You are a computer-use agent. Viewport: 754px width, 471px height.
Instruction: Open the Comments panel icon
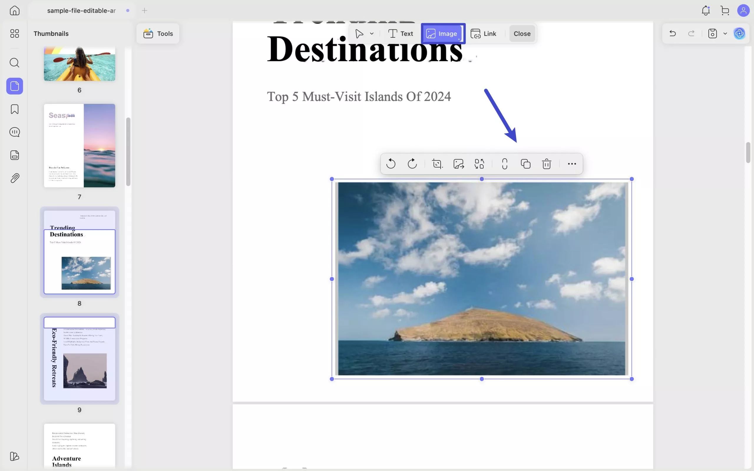click(14, 132)
